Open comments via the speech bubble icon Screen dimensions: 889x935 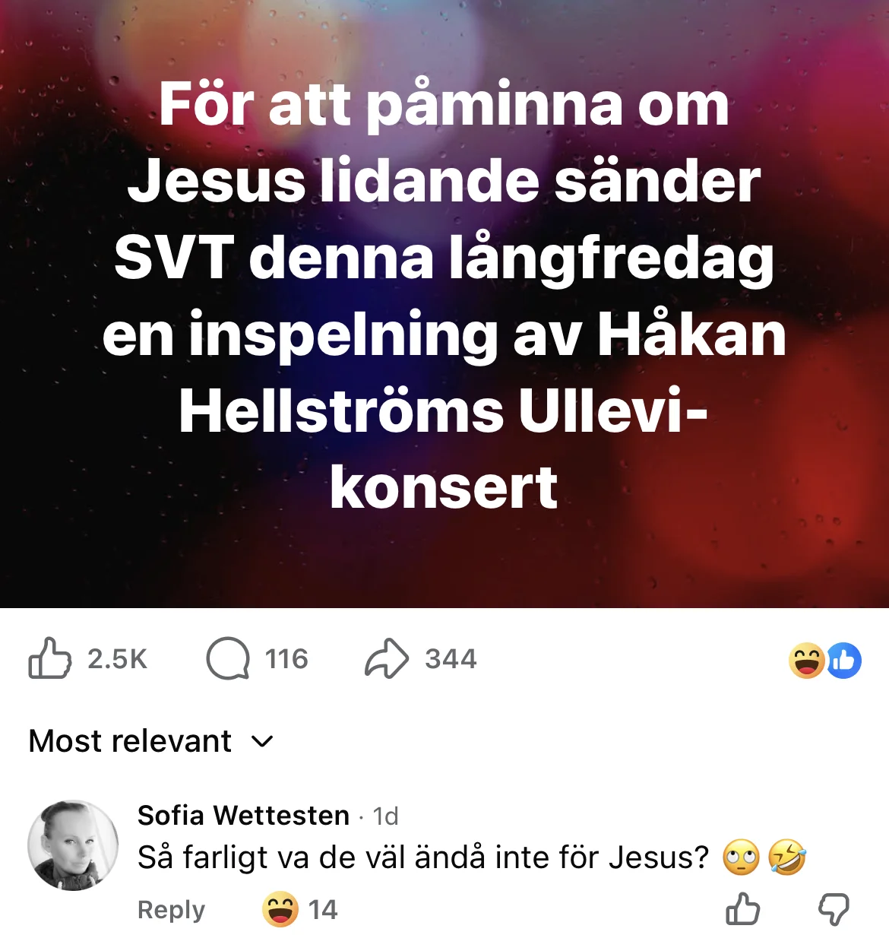pos(228,658)
